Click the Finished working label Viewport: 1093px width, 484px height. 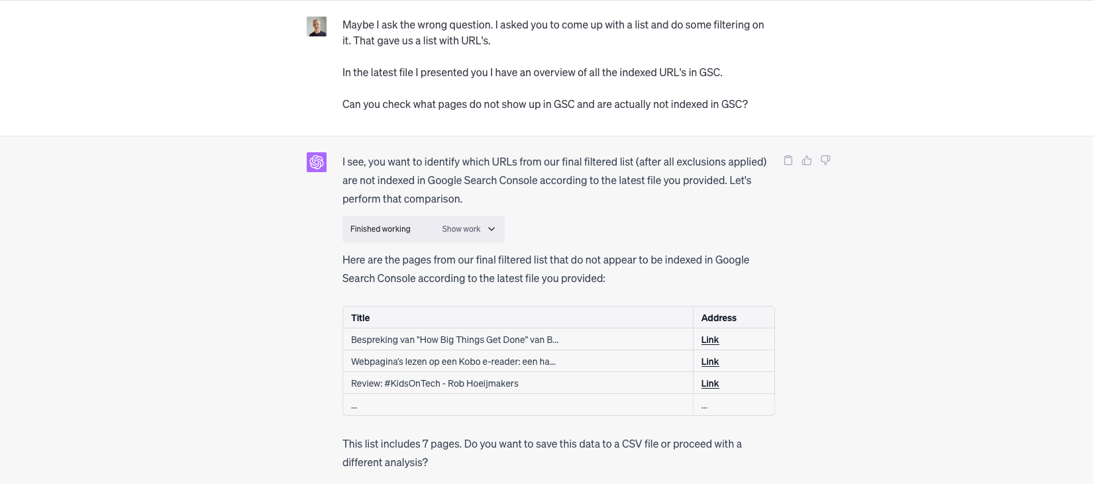click(380, 229)
